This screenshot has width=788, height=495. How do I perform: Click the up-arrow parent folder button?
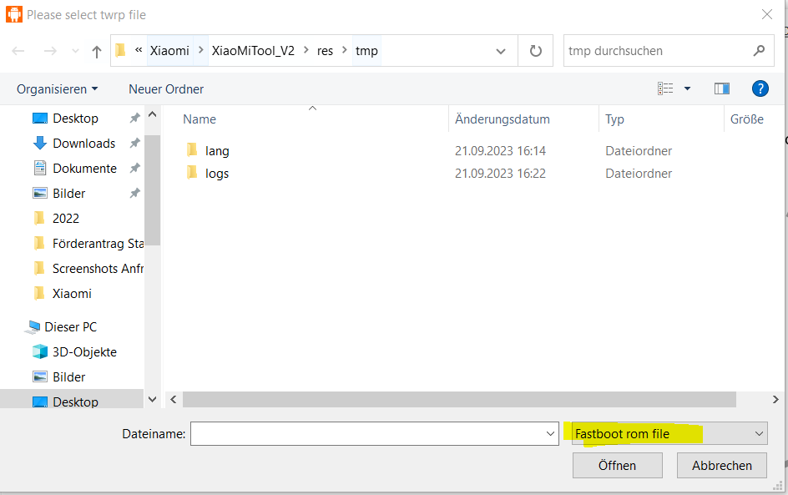point(97,52)
